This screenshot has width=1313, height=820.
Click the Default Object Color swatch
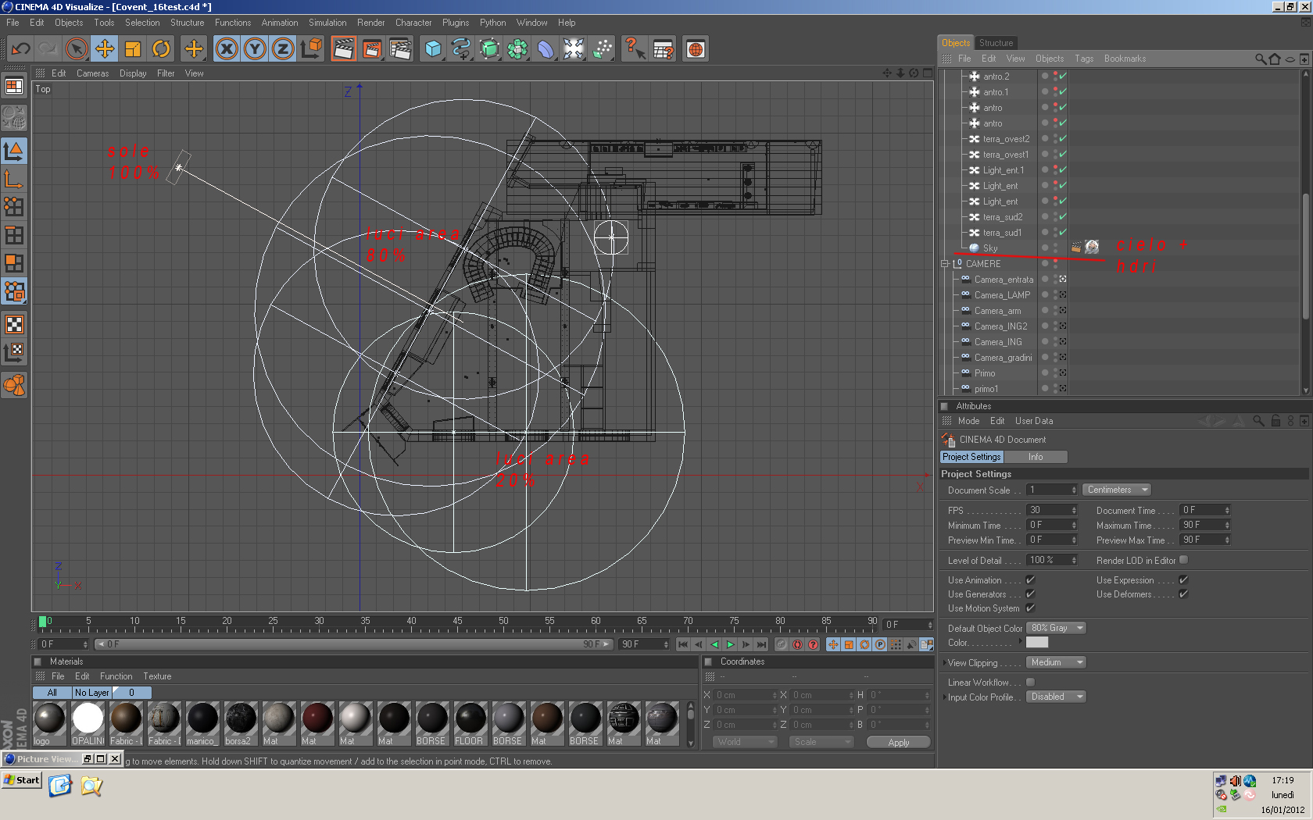[1036, 642]
